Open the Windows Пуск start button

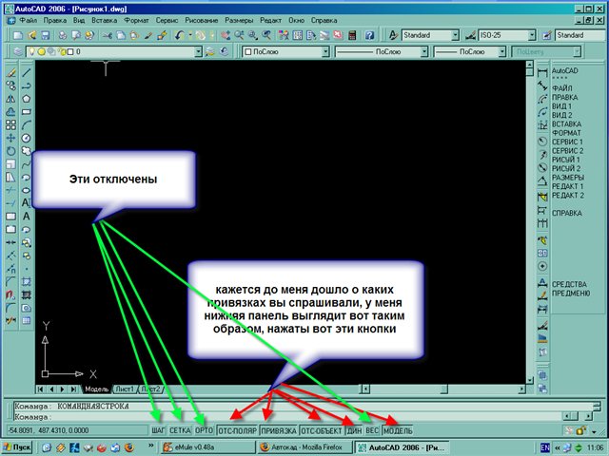point(19,446)
